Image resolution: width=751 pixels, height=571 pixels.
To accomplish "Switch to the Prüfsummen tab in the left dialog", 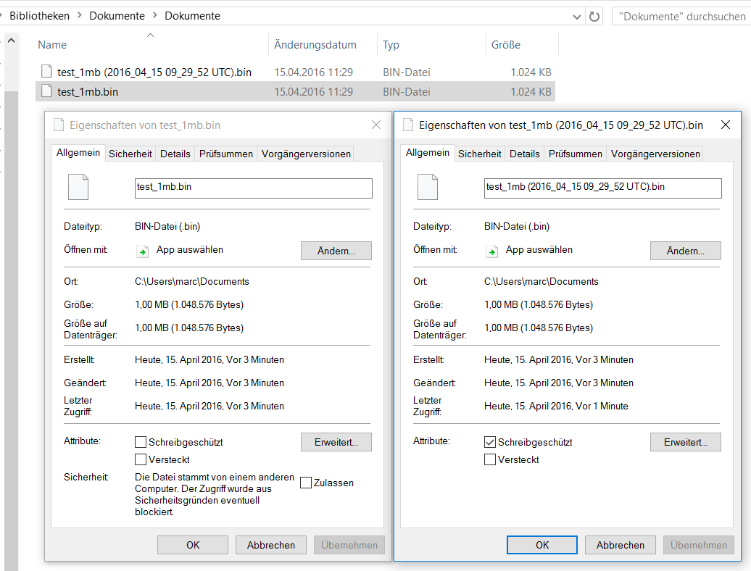I will [226, 154].
